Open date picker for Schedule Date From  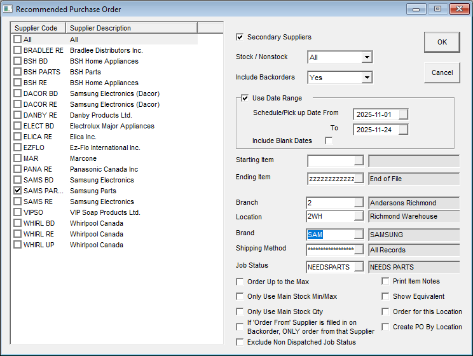(402, 114)
